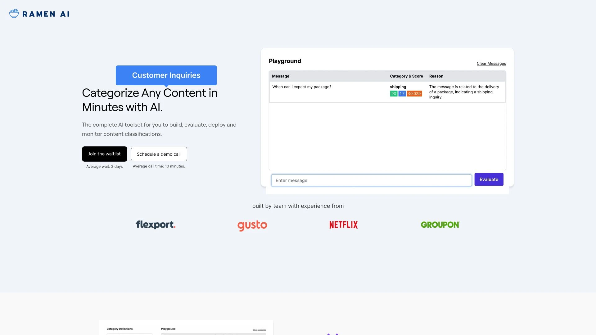Click the Ramen AI bowl logo icon
The width and height of the screenshot is (596, 335).
tap(14, 14)
